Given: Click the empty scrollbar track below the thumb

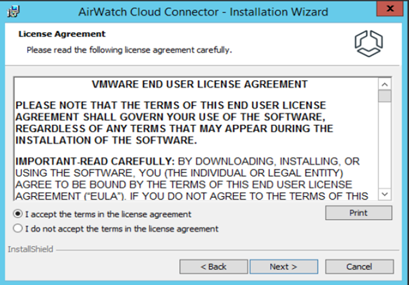Looking at the screenshot, I should pyautogui.click(x=385, y=148).
